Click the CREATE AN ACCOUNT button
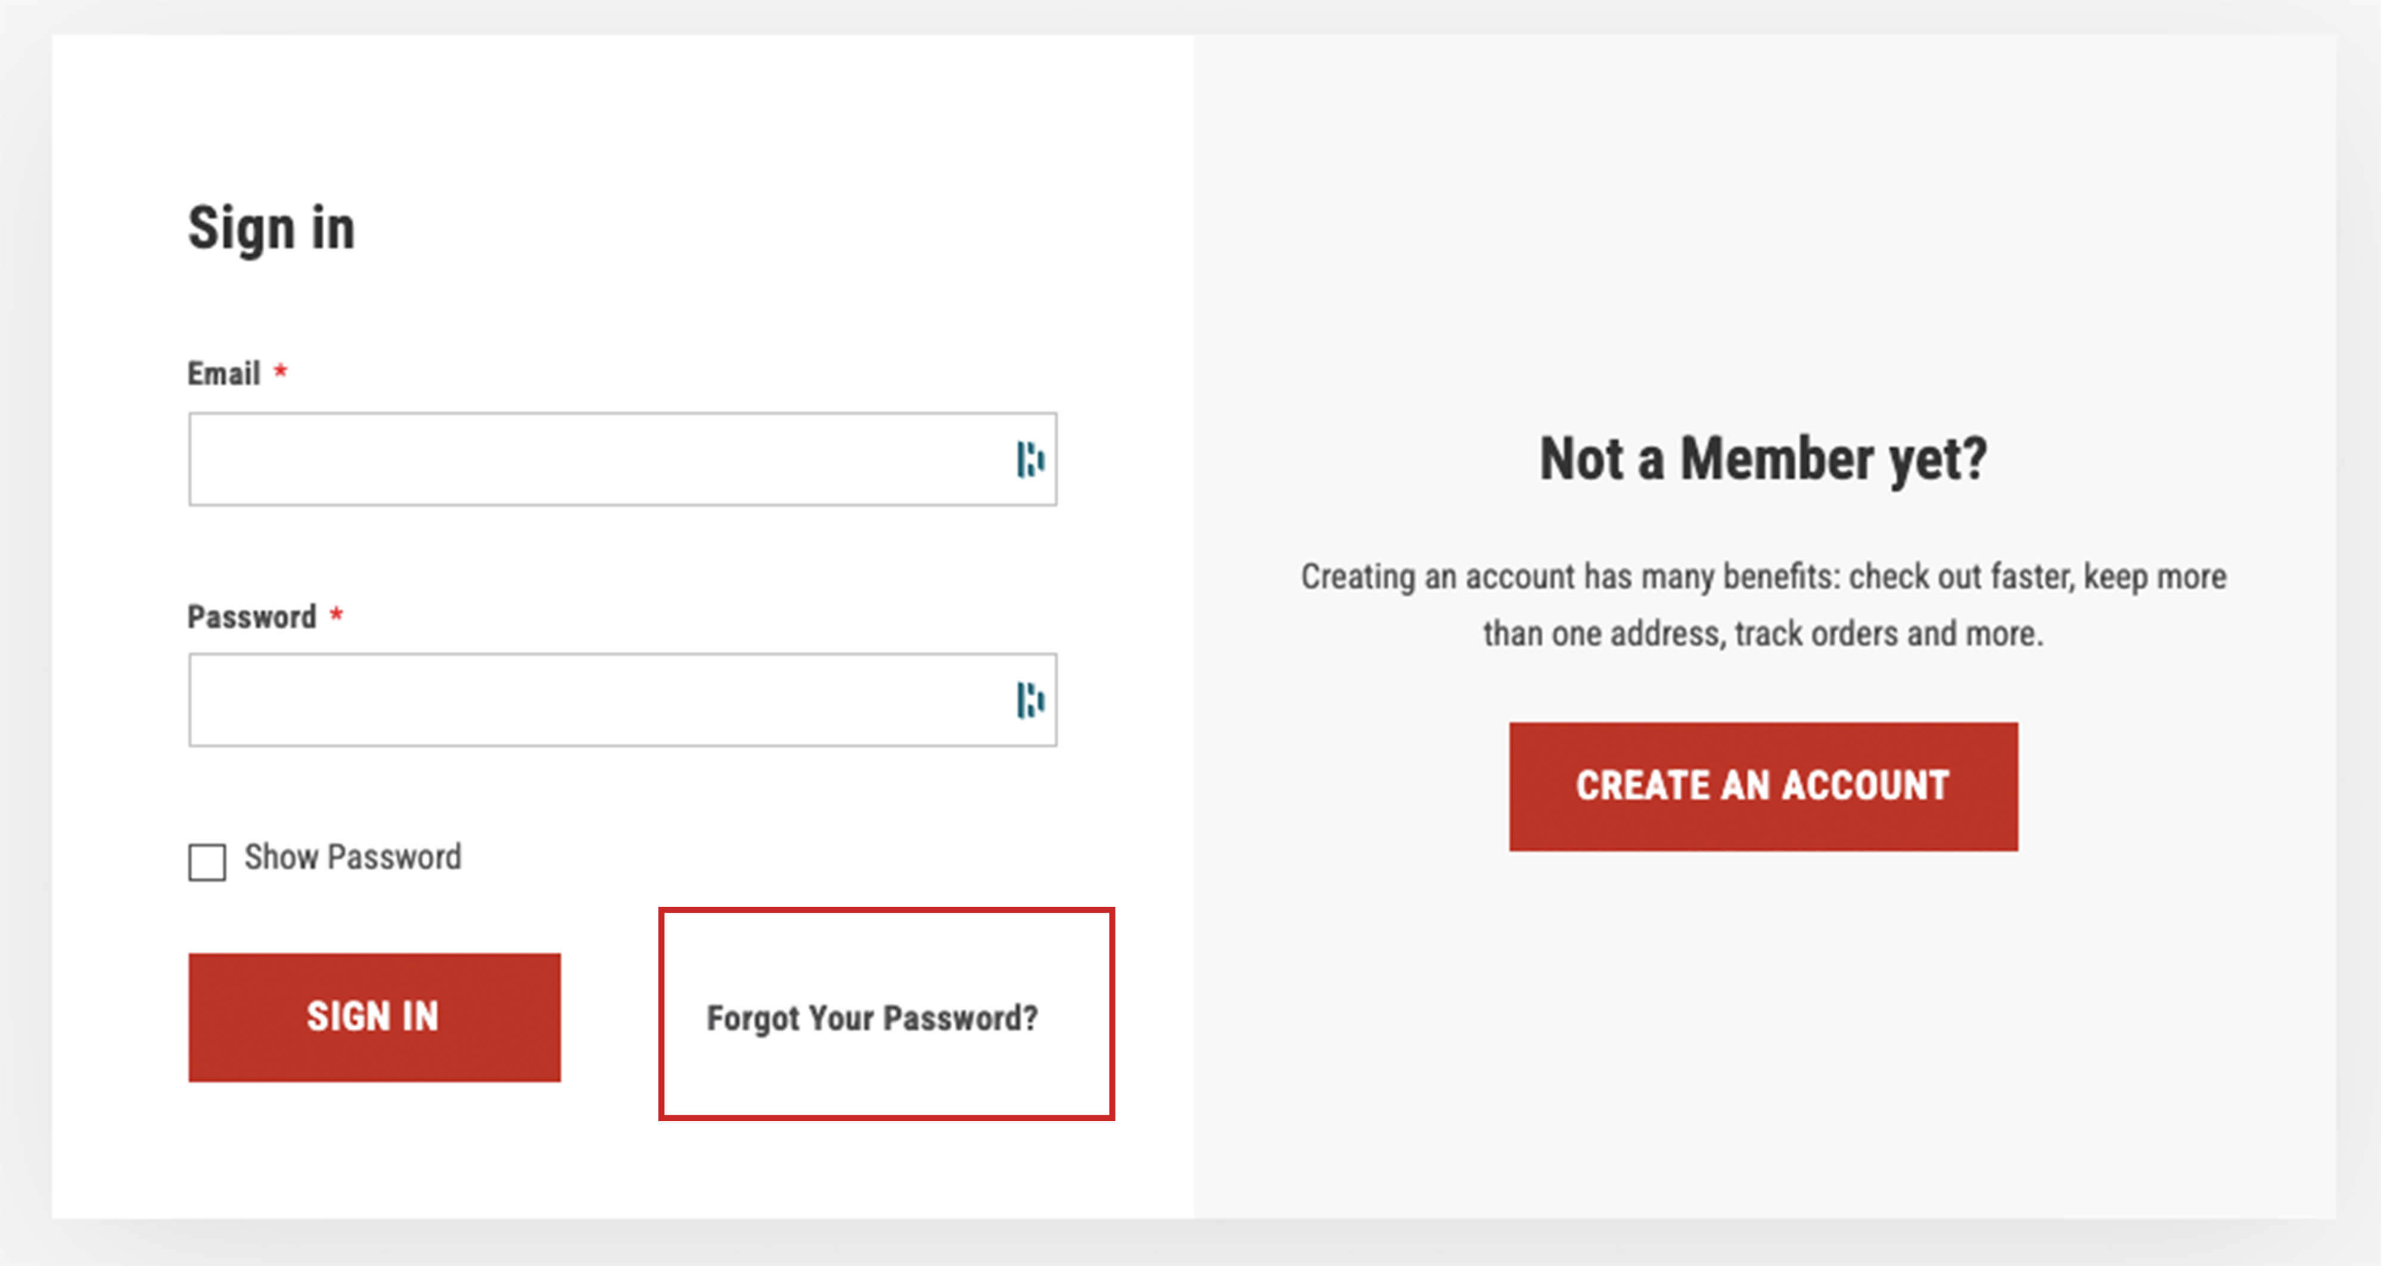The image size is (2381, 1266). (x=1764, y=786)
